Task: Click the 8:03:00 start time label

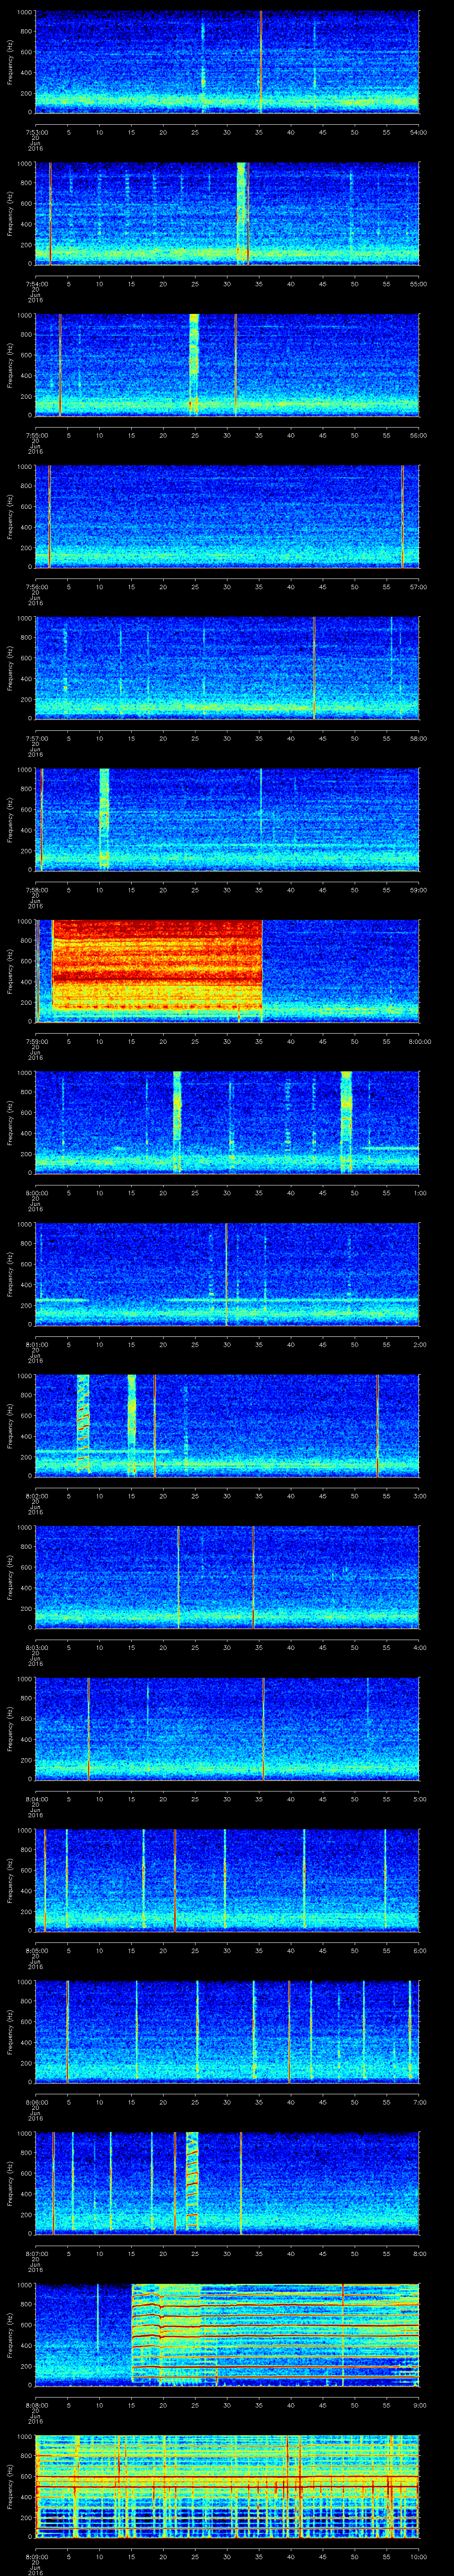Action: [x=36, y=1647]
